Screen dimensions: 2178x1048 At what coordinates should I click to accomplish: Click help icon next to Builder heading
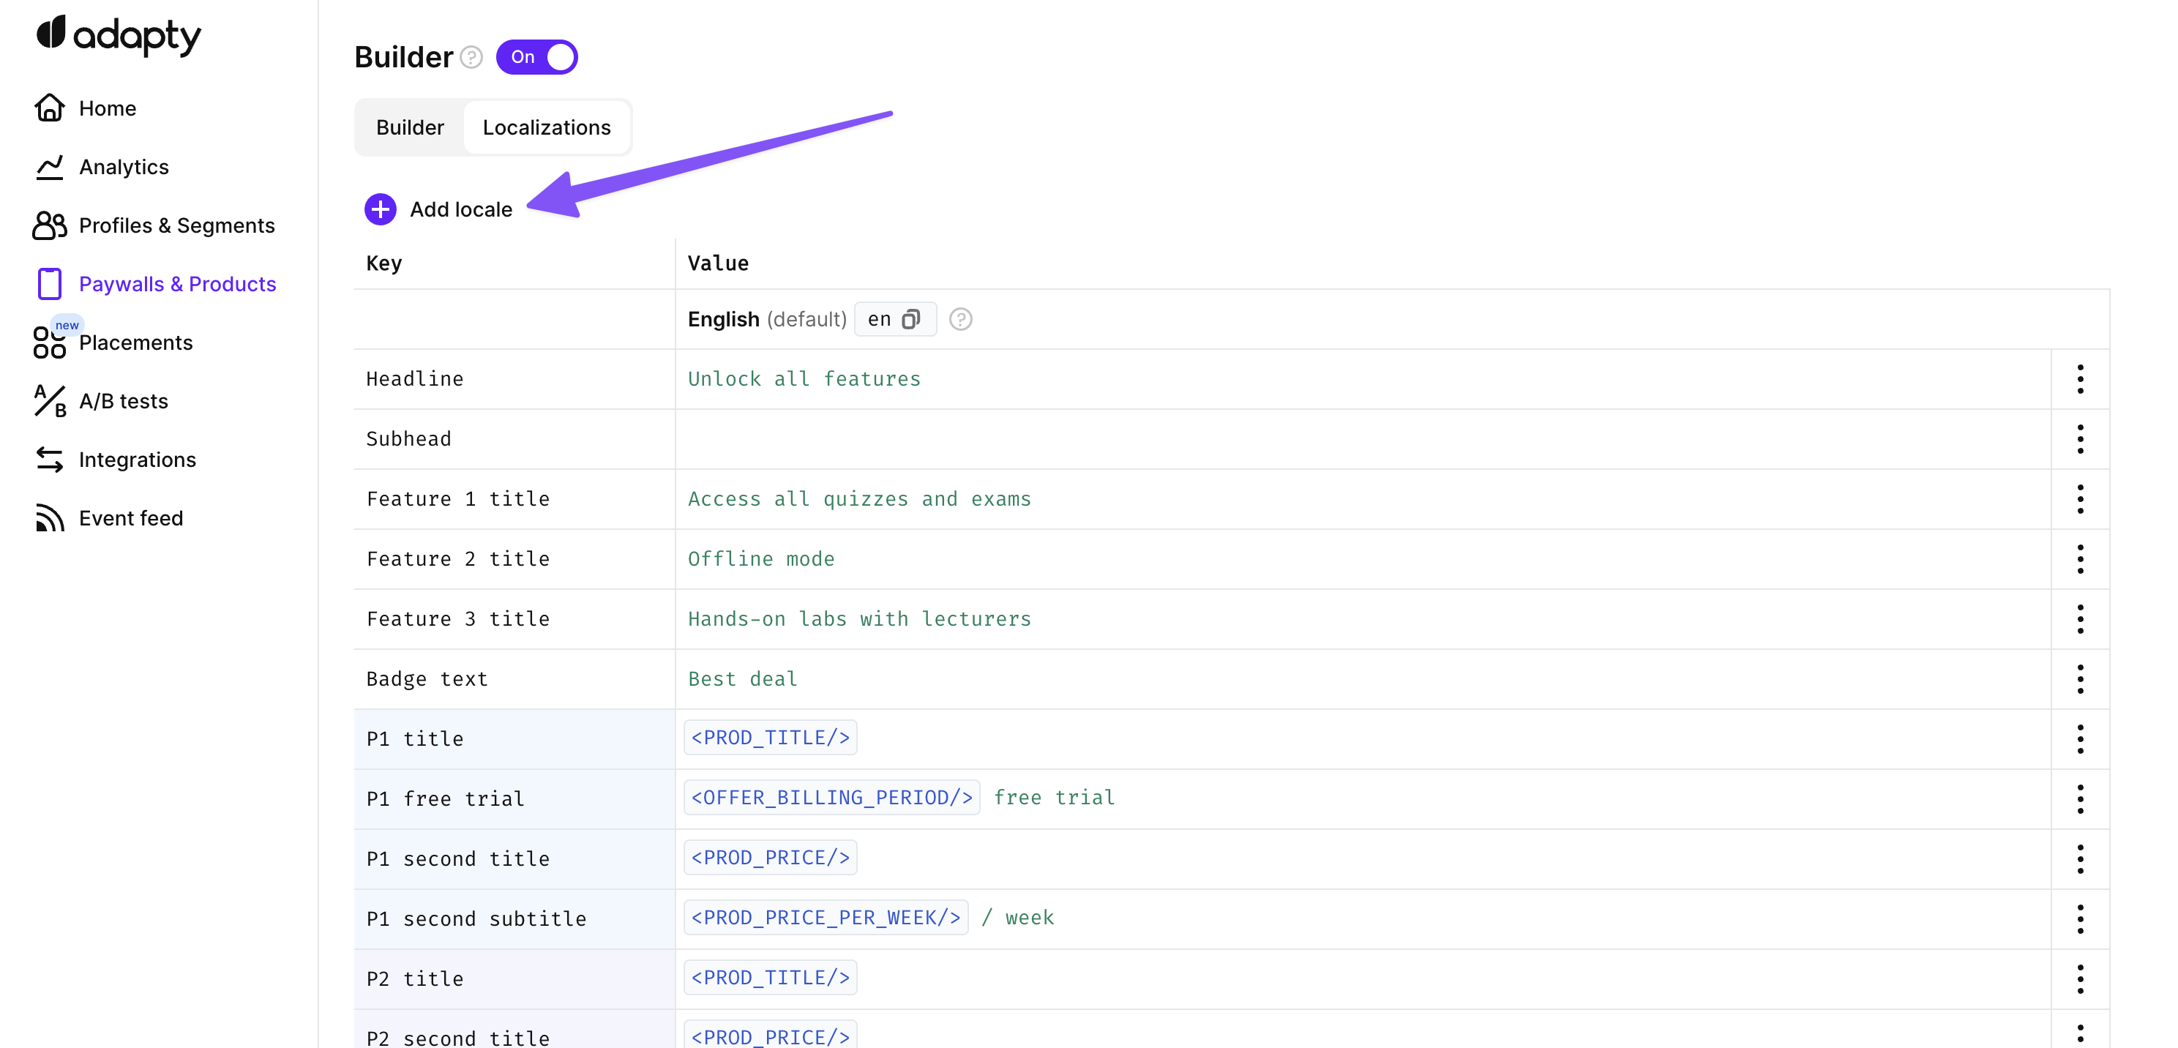[471, 58]
